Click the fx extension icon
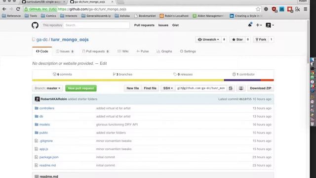The image size is (316, 178). tap(298, 9)
